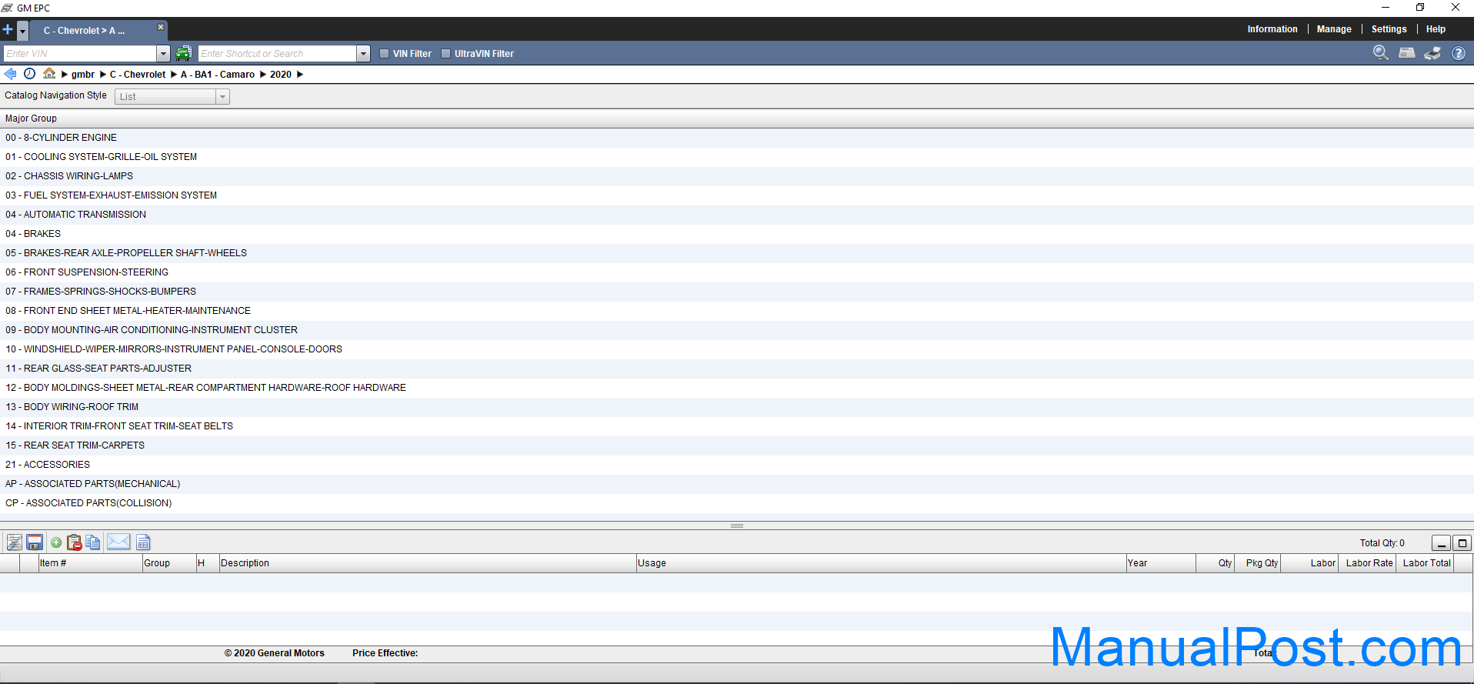Select 05 - BRAKES-REAR AXLE-PROPELLER SHAFT-WHEELS

coord(737,253)
